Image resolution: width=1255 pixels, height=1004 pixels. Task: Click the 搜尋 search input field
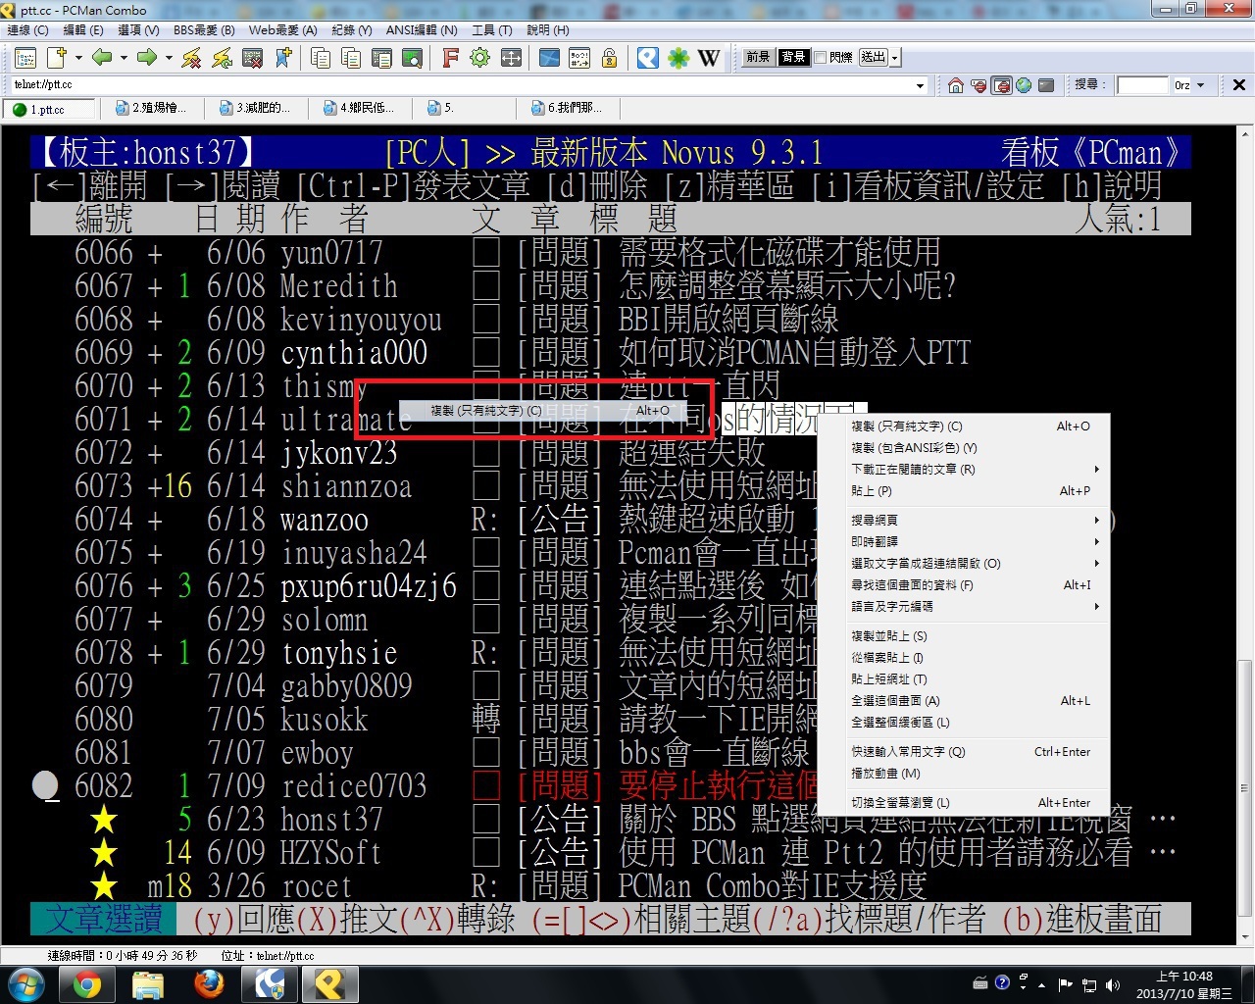click(1142, 85)
